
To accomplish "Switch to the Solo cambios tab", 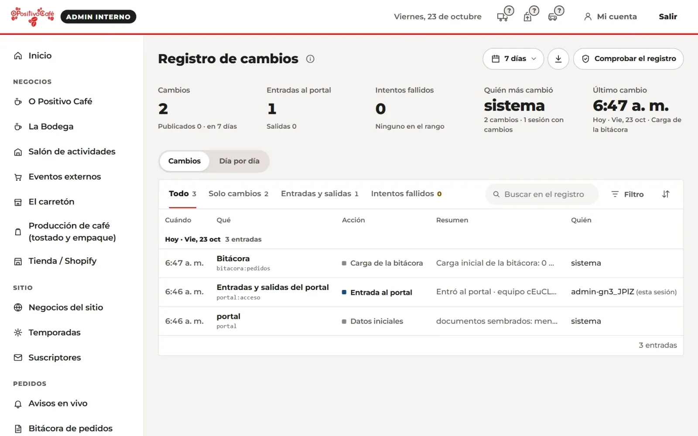I will pyautogui.click(x=238, y=194).
